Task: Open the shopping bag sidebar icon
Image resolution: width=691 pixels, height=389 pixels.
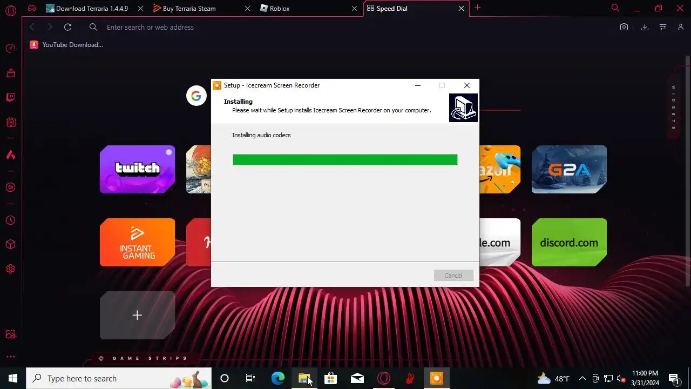Action: (x=10, y=73)
